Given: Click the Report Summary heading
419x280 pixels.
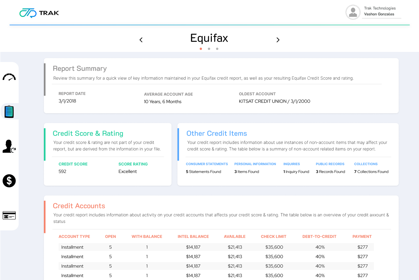Looking at the screenshot, I should pyautogui.click(x=80, y=69).
